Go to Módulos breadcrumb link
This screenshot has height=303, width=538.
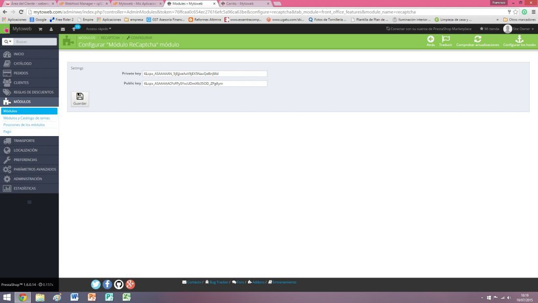(x=87, y=38)
